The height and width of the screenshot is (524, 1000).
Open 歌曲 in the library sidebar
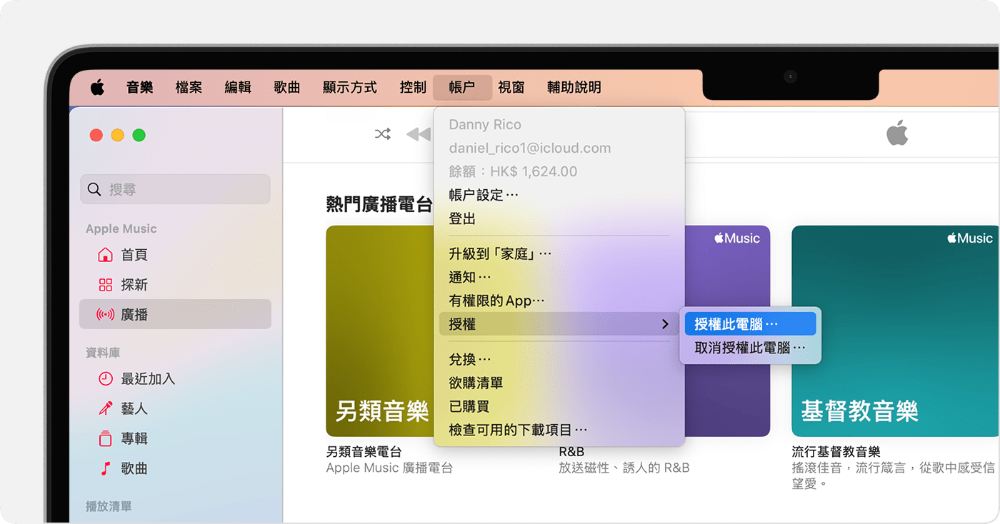(175, 468)
